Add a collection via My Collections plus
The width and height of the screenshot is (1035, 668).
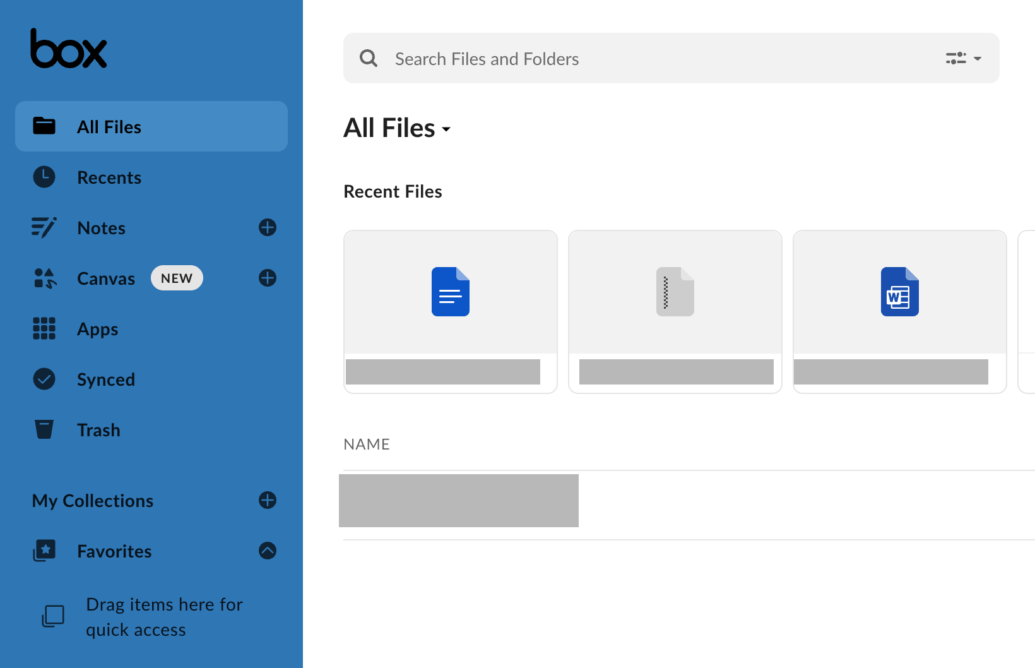pos(268,500)
